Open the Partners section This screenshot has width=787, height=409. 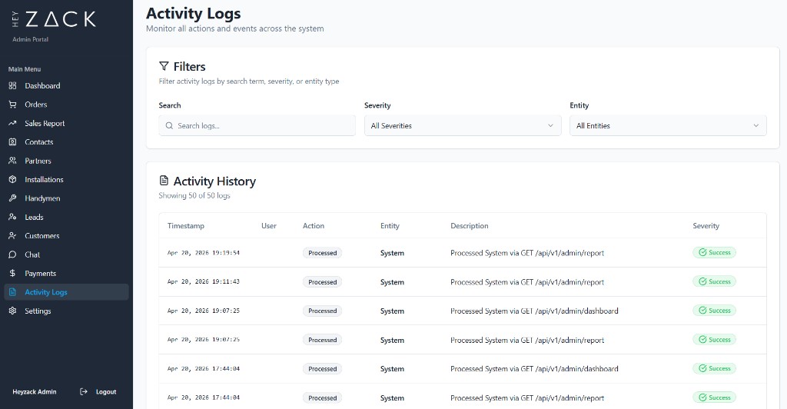66,161
